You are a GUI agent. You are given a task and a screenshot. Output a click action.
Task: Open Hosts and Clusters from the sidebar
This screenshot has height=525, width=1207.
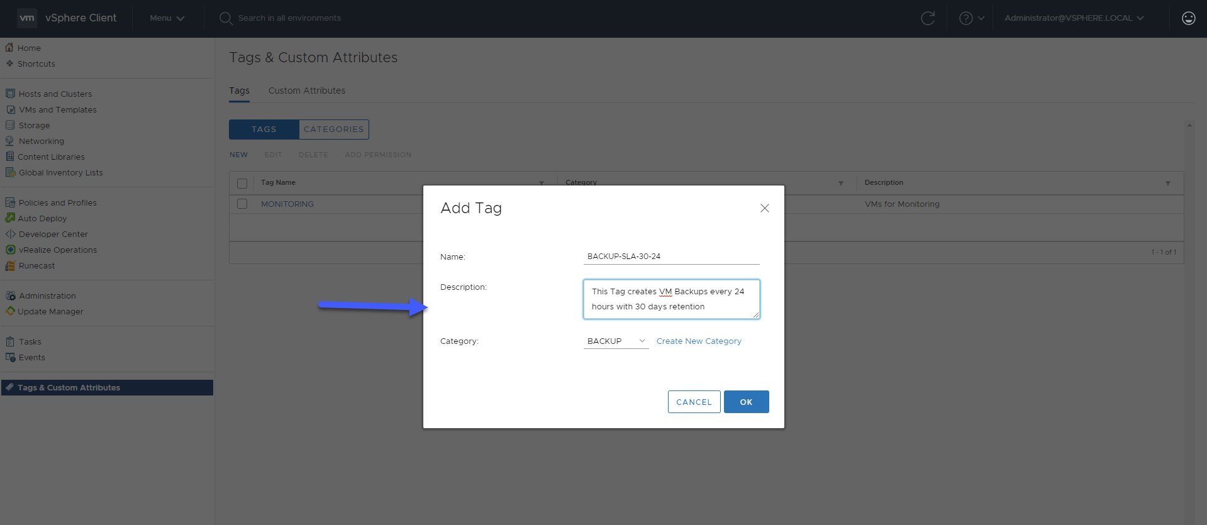coord(55,94)
